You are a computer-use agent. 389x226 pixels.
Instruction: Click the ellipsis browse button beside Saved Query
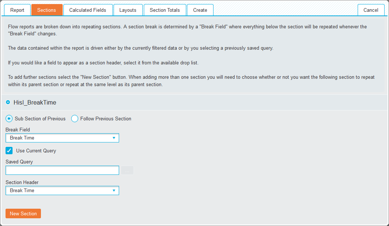pos(127,170)
